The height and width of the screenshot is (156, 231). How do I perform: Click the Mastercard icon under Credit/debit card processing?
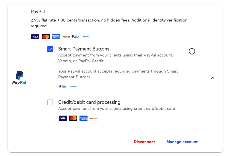[x=73, y=118]
